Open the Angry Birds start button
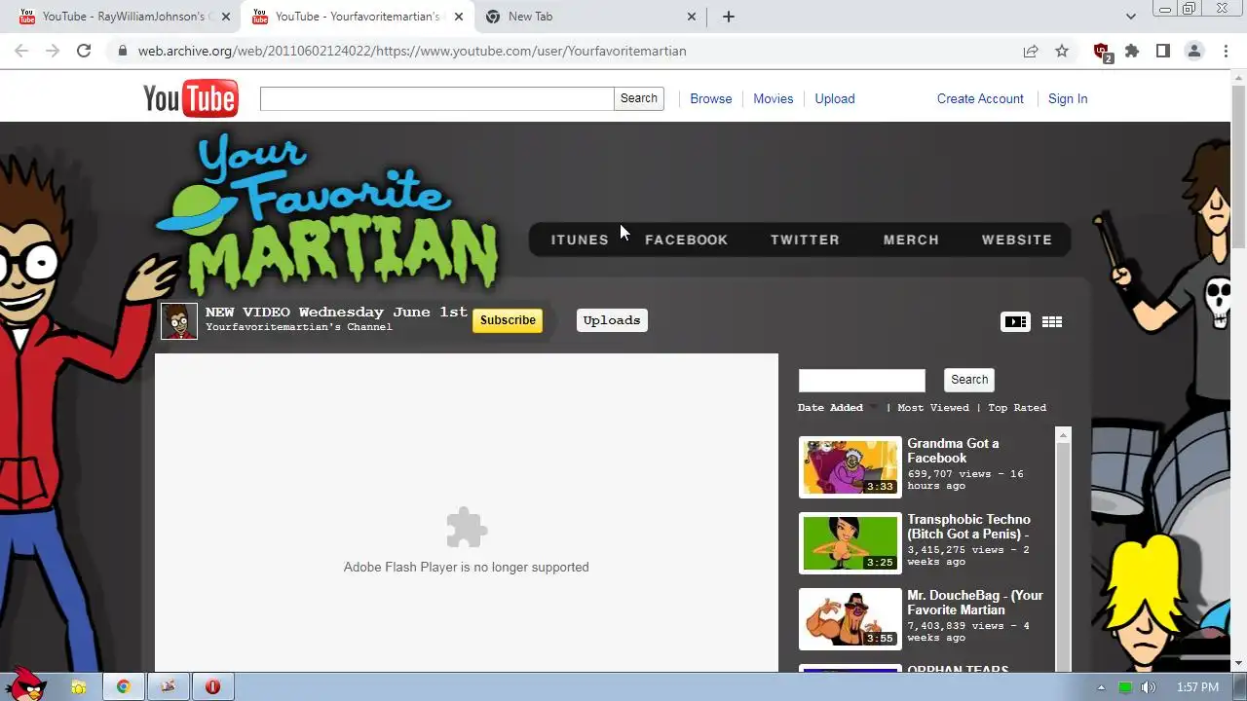 pyautogui.click(x=23, y=685)
